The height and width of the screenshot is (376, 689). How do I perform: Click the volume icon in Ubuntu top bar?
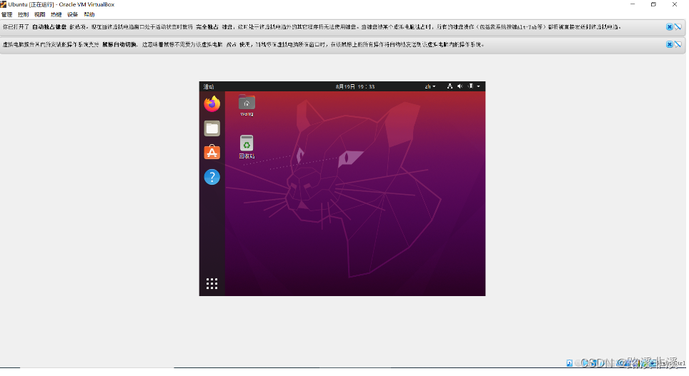pyautogui.click(x=460, y=86)
